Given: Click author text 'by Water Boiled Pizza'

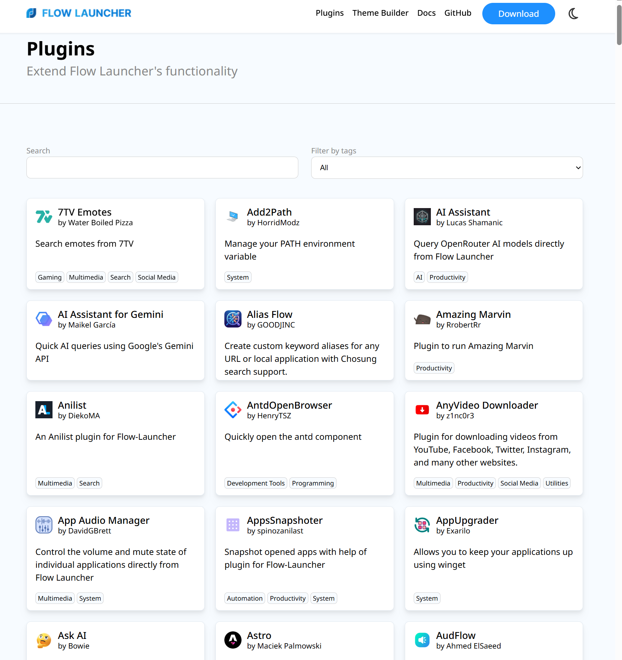Looking at the screenshot, I should pos(95,223).
